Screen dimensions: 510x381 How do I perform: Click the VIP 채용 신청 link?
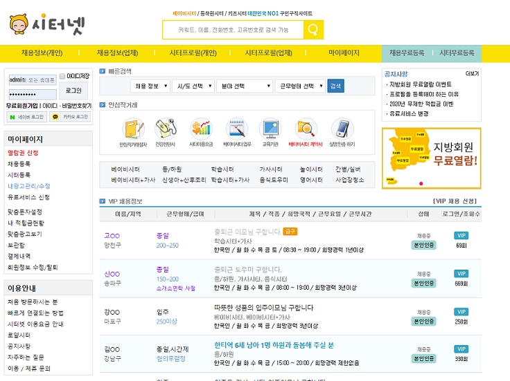455,201
